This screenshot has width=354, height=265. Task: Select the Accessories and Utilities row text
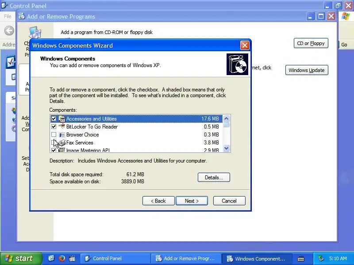[92, 119]
